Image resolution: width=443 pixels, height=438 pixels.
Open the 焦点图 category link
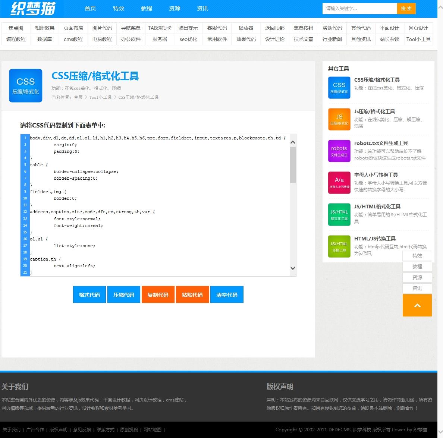click(16, 28)
